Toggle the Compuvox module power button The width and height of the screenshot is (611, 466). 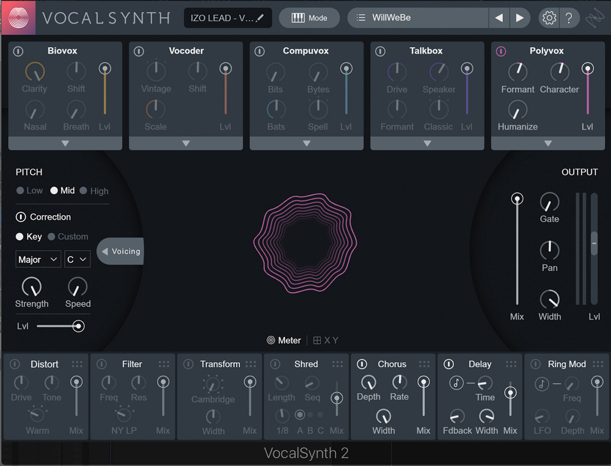click(260, 51)
